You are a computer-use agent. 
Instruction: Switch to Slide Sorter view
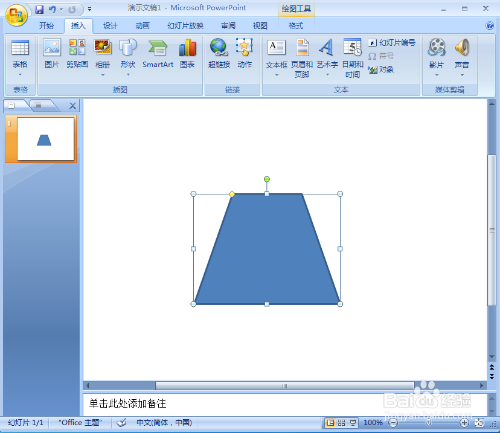342,423
